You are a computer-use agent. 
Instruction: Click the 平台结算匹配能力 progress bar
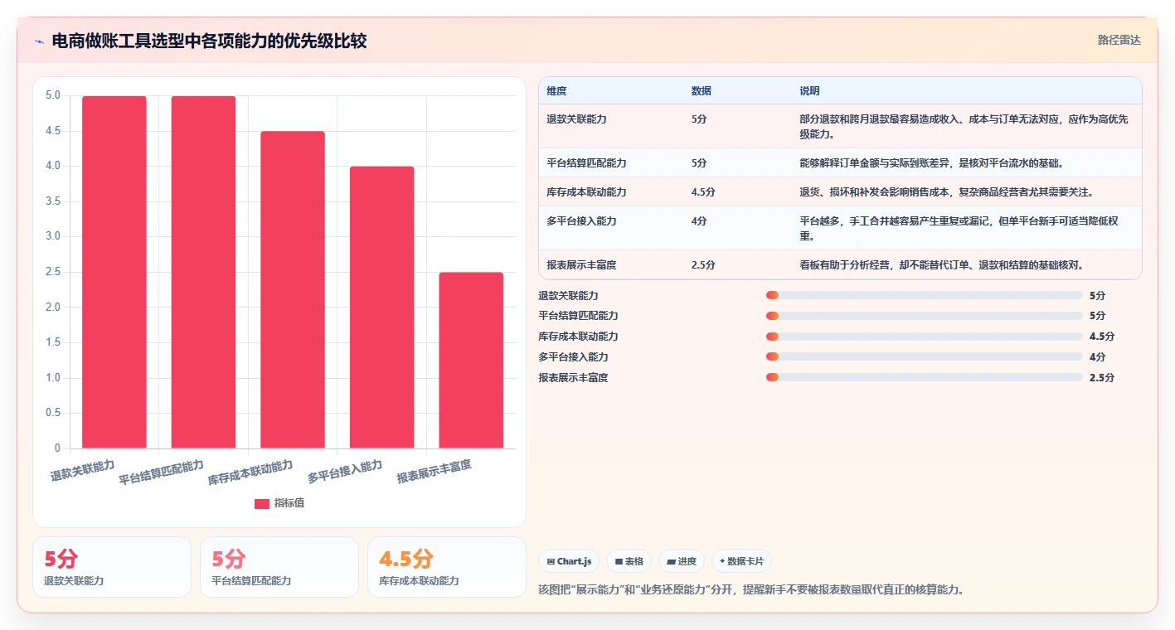(925, 316)
